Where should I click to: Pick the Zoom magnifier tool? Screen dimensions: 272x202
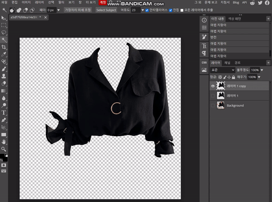[x=4, y=148]
